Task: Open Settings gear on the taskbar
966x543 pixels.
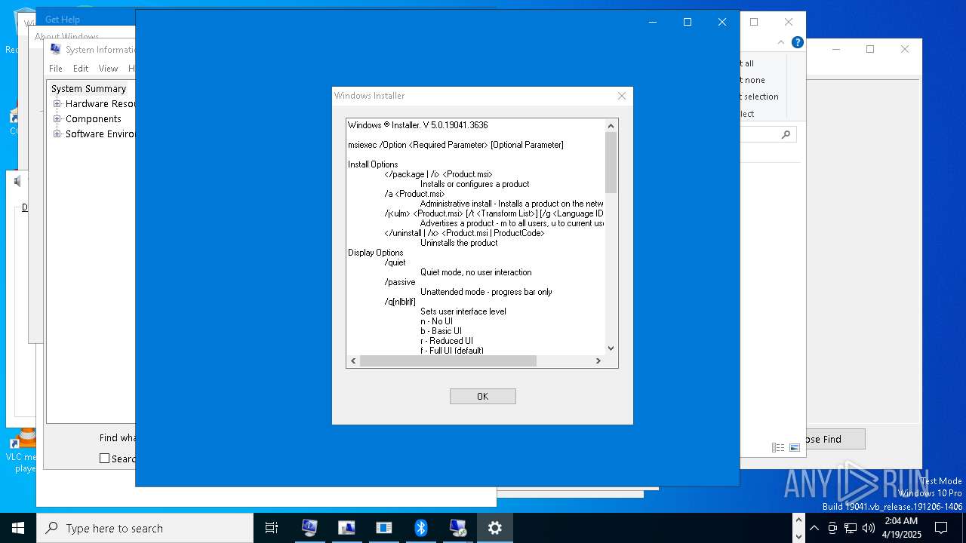Action: click(x=494, y=528)
